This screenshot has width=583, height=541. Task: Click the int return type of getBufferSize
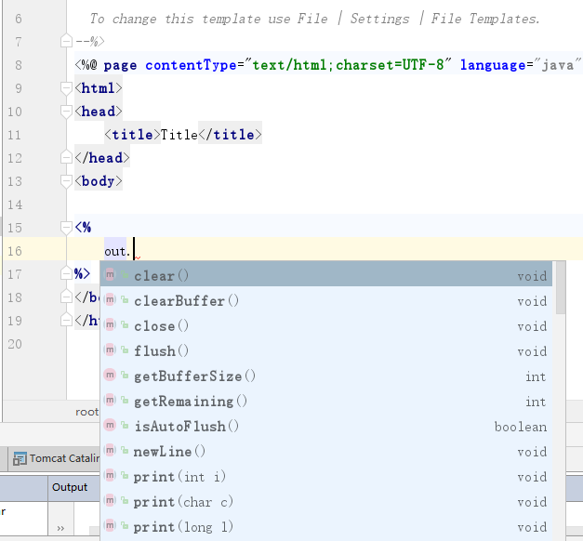[x=536, y=376]
